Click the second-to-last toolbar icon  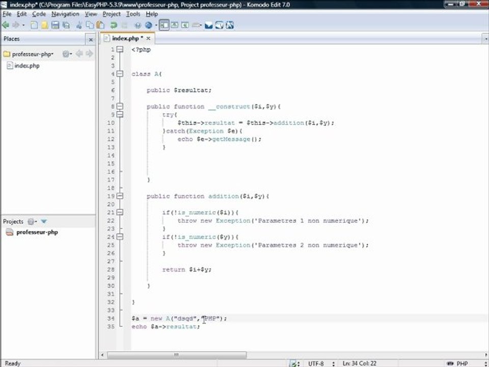(220, 25)
